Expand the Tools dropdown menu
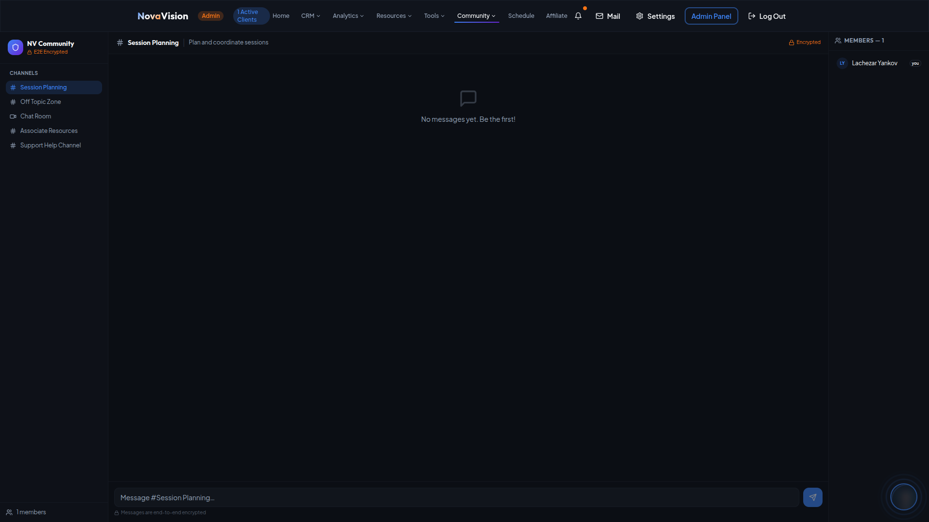Viewport: 929px width, 522px height. 434,16
